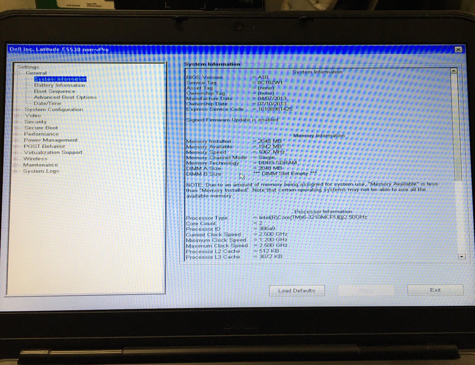
Task: Click Memory Installed value 2048 MB
Action: 270,141
